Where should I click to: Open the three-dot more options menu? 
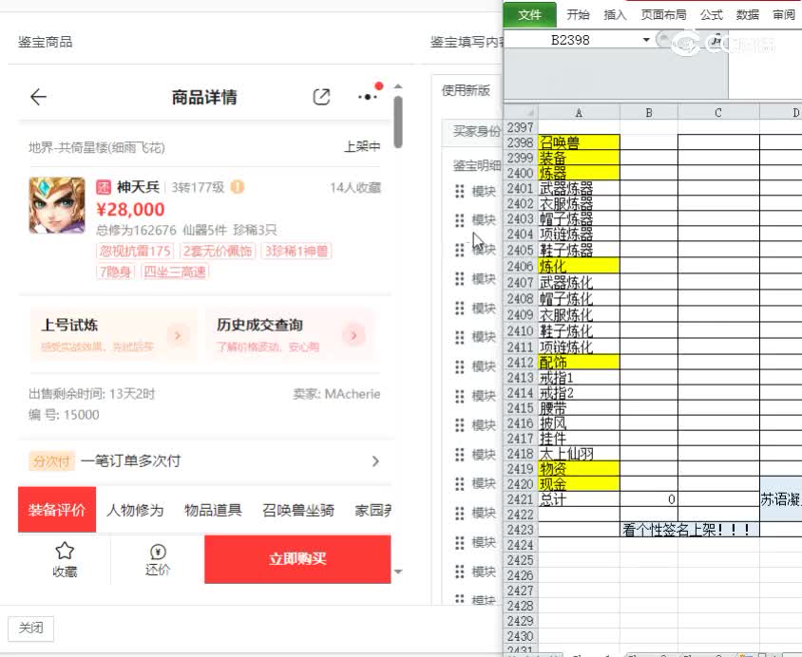[367, 97]
